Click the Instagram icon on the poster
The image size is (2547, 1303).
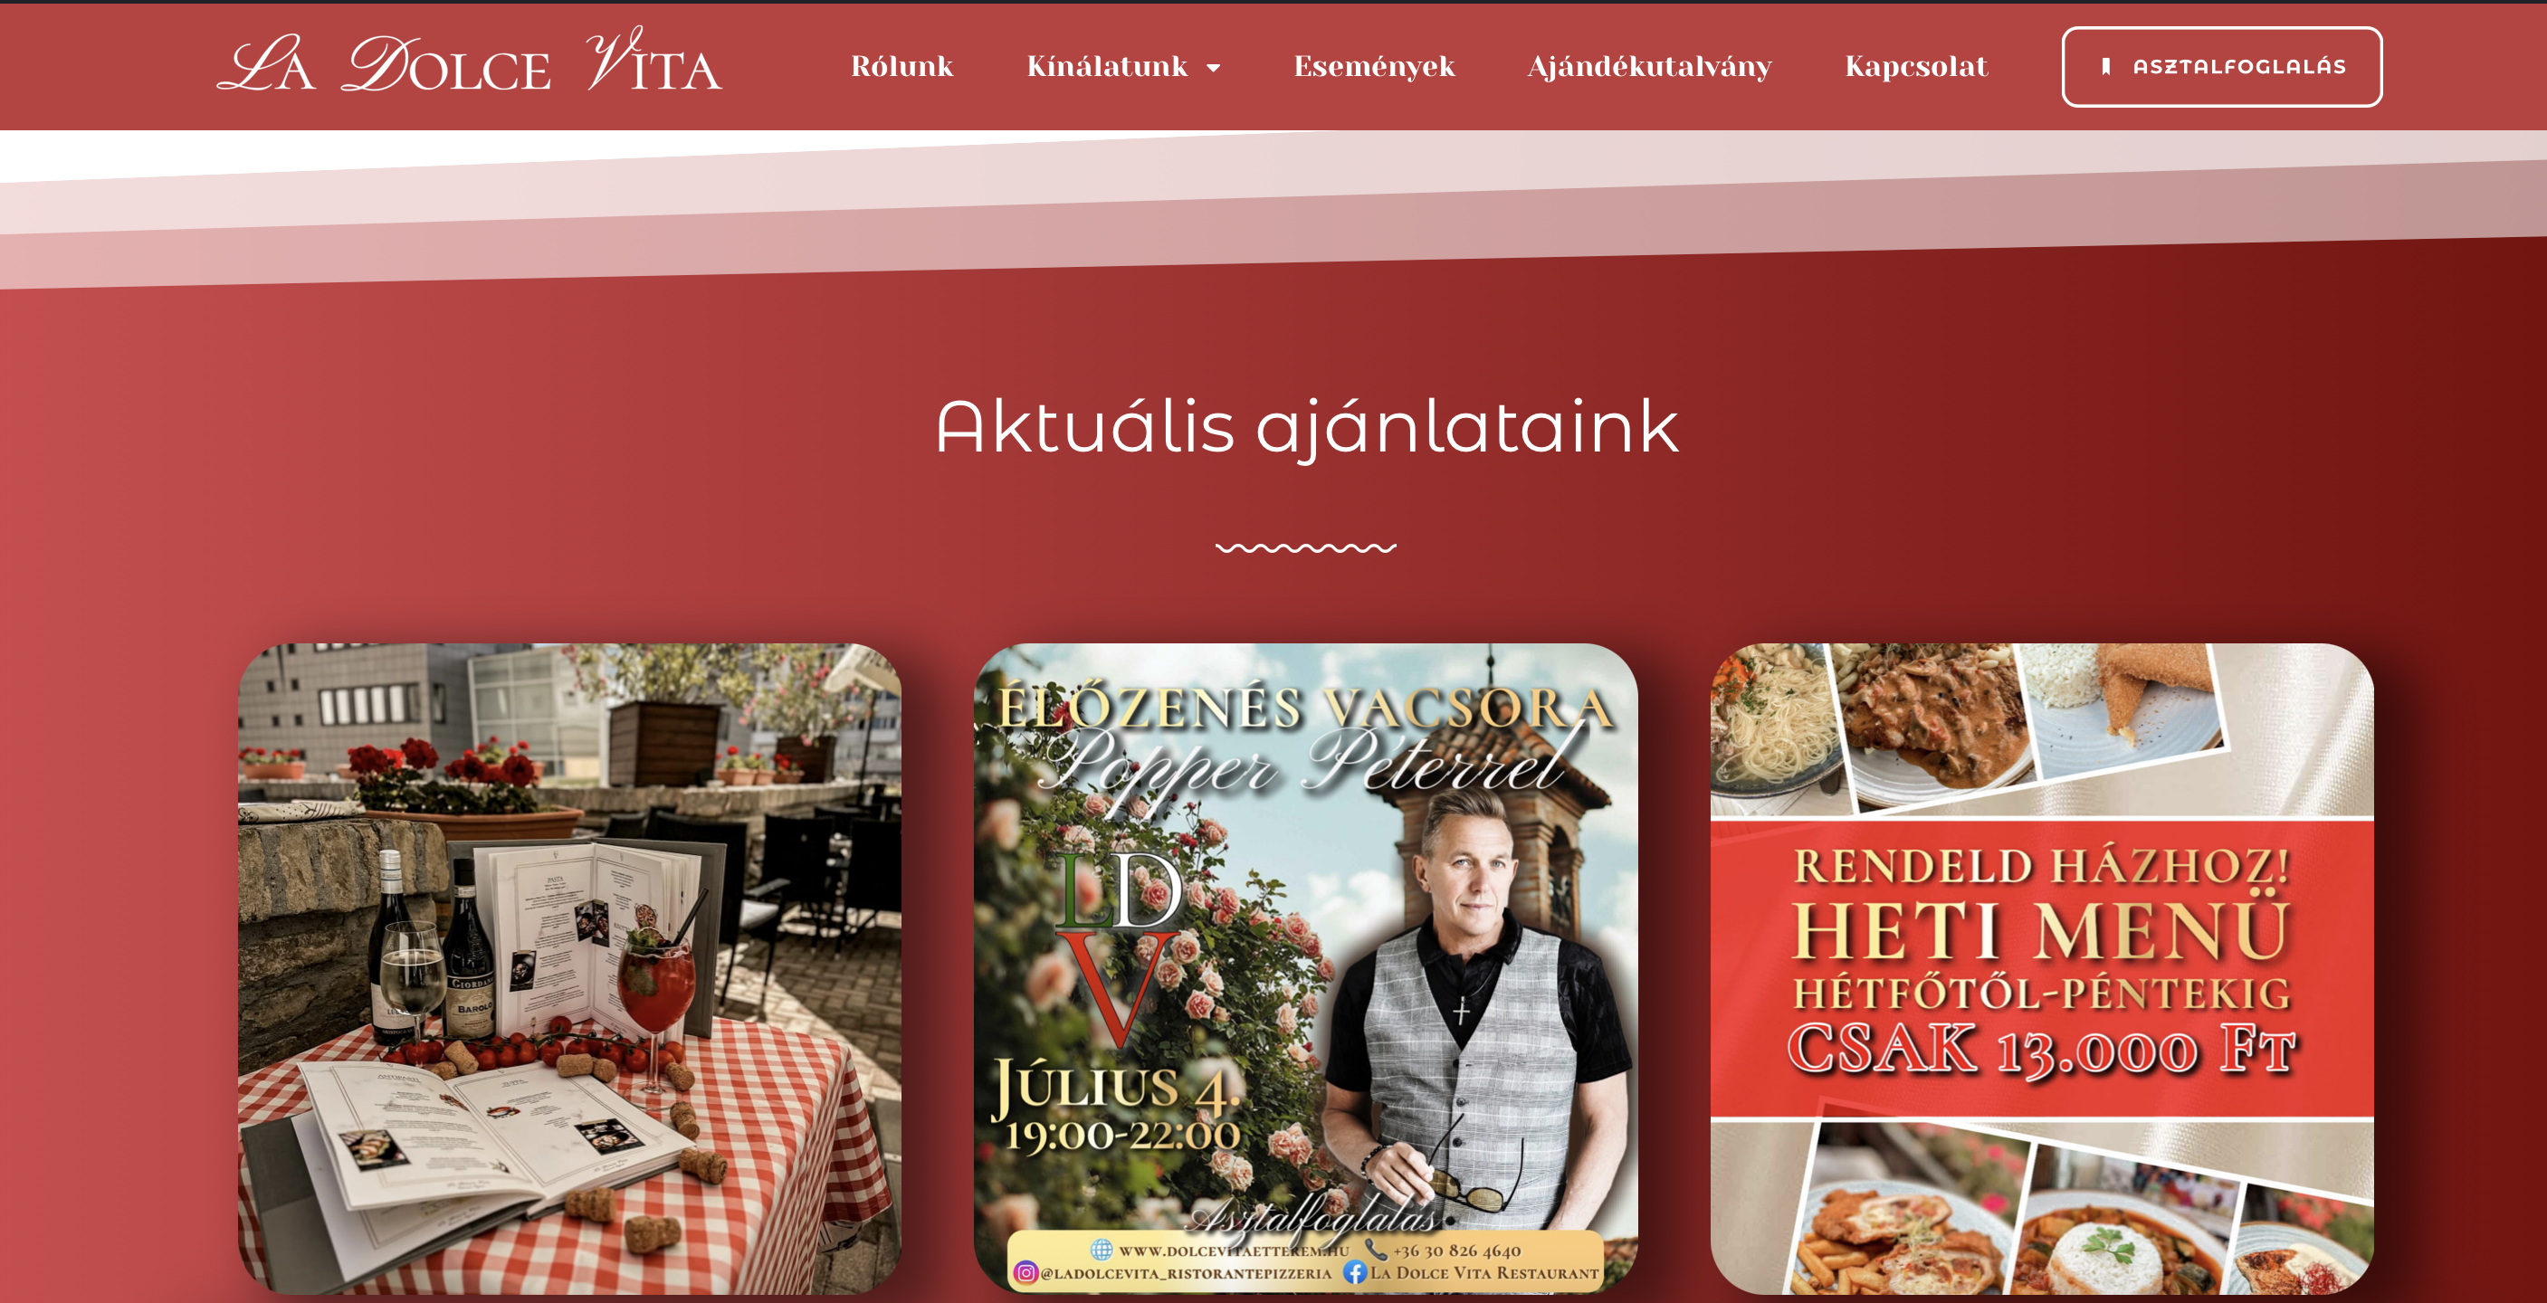[1025, 1272]
